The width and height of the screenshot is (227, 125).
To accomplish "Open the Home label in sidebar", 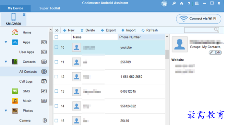I will pos(27,32).
